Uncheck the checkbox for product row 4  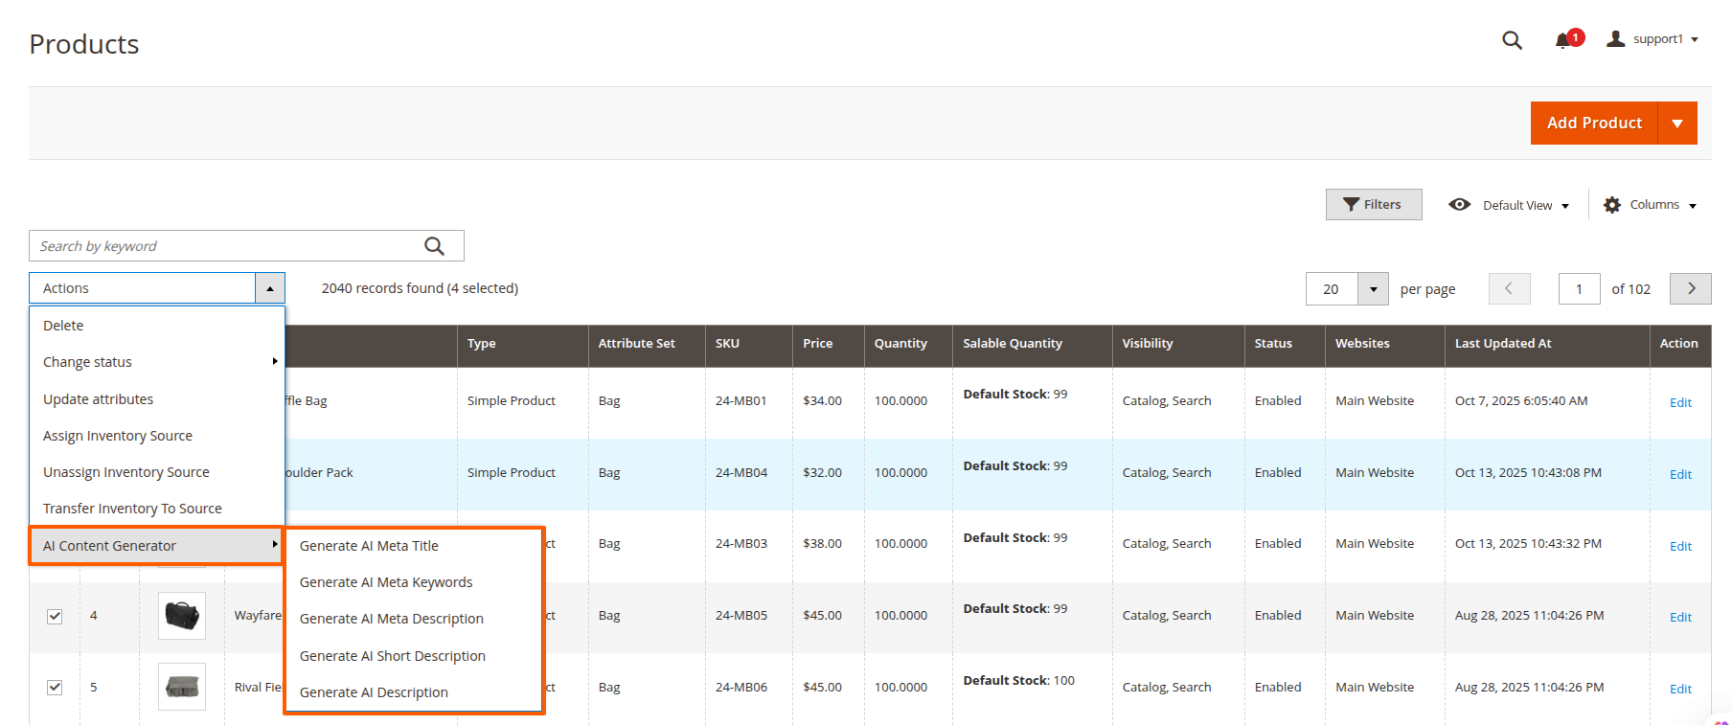(55, 616)
